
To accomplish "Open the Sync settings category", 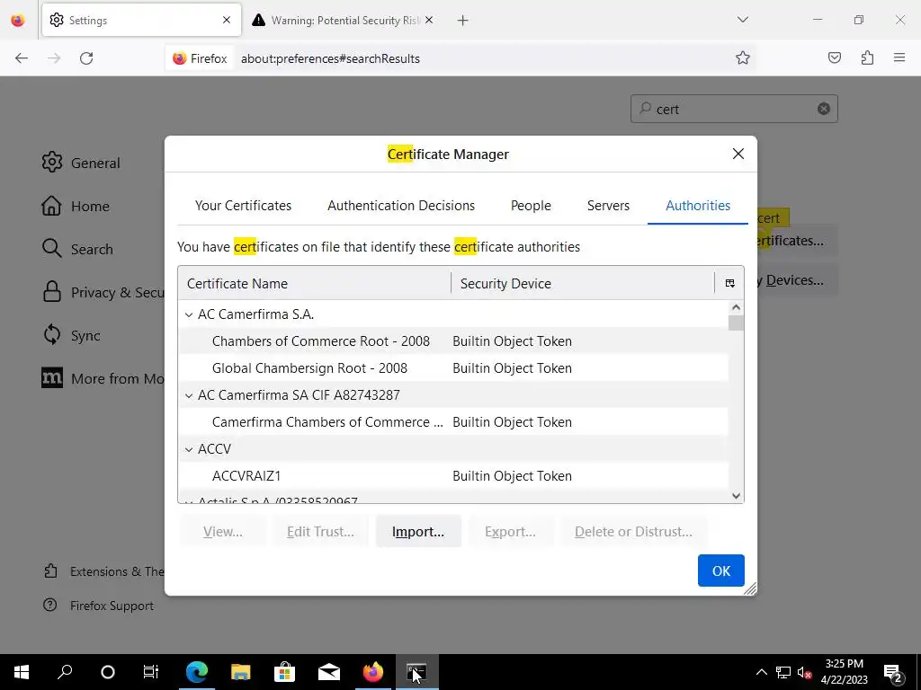I will (x=71, y=335).
